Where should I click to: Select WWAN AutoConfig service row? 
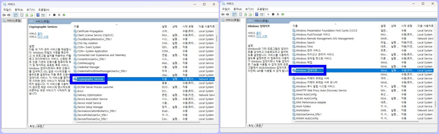tap(363, 118)
